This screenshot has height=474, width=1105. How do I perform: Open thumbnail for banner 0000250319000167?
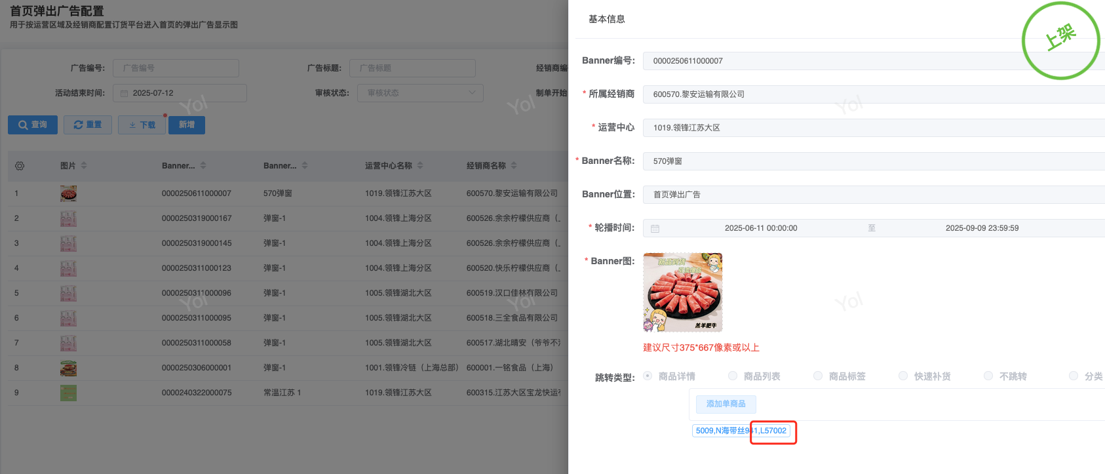coord(68,218)
